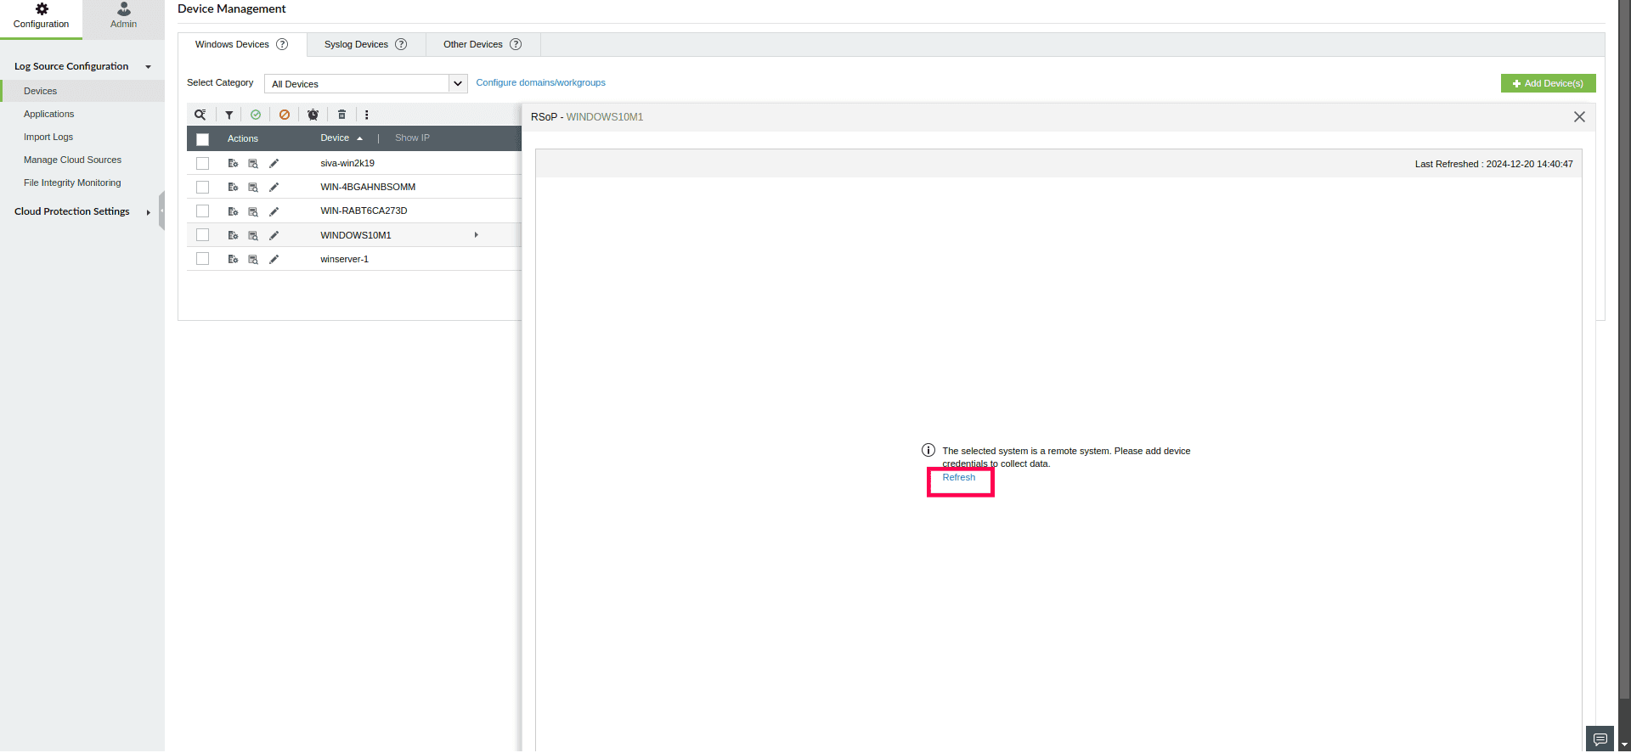
Task: Click configure icon for winserver-1
Action: [233, 259]
